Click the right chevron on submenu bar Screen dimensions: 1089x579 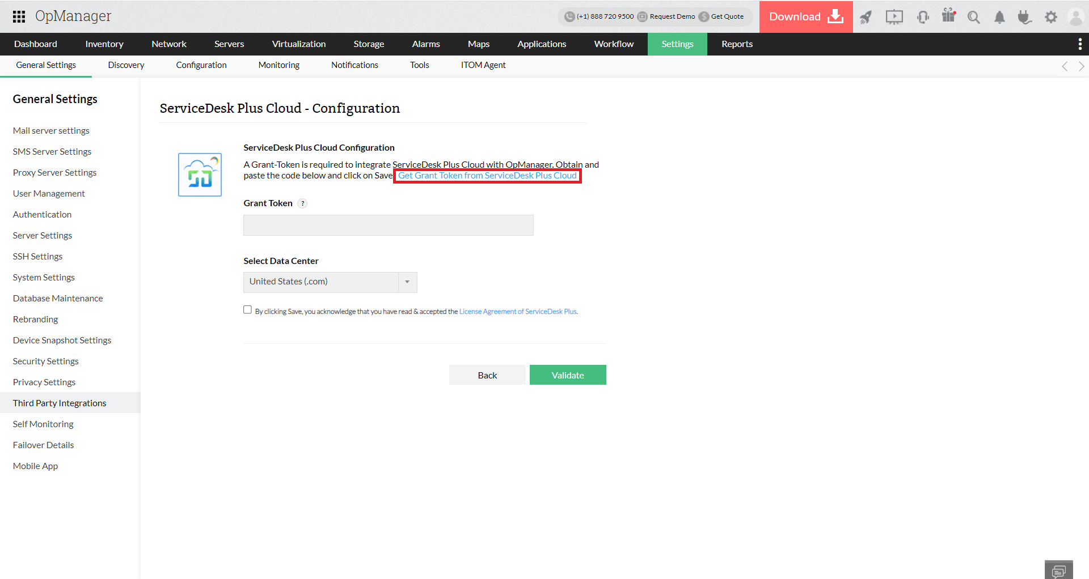1082,66
